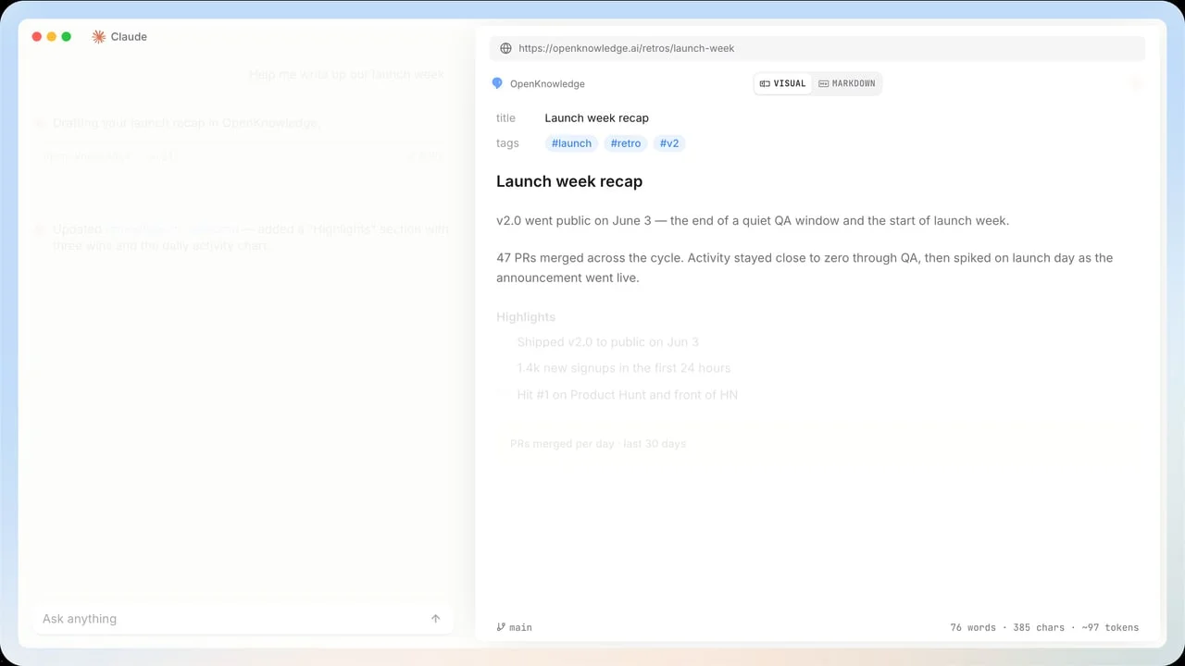Viewport: 1185px width, 666px height.
Task: Switch to Markdown editor mode
Action: pyautogui.click(x=847, y=83)
